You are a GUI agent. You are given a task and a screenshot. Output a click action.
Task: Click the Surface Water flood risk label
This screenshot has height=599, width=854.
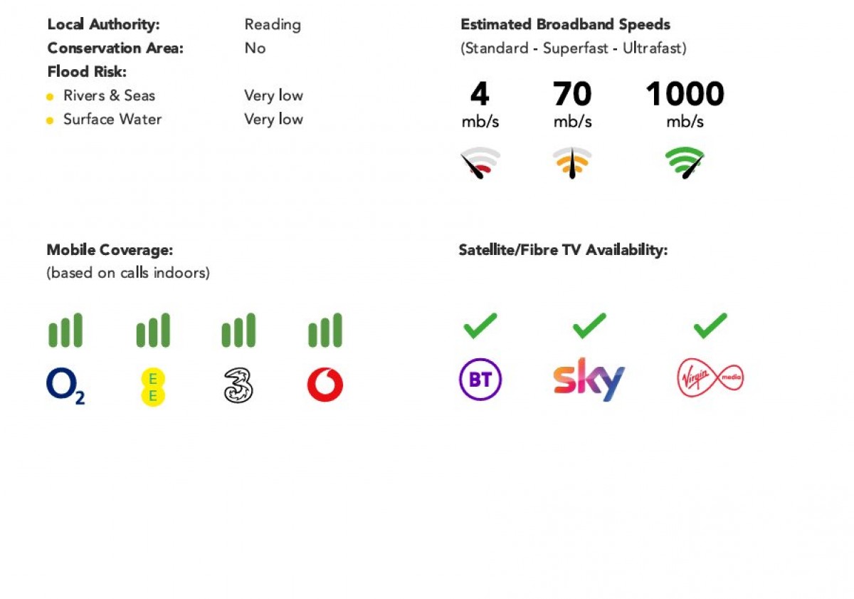coord(112,119)
